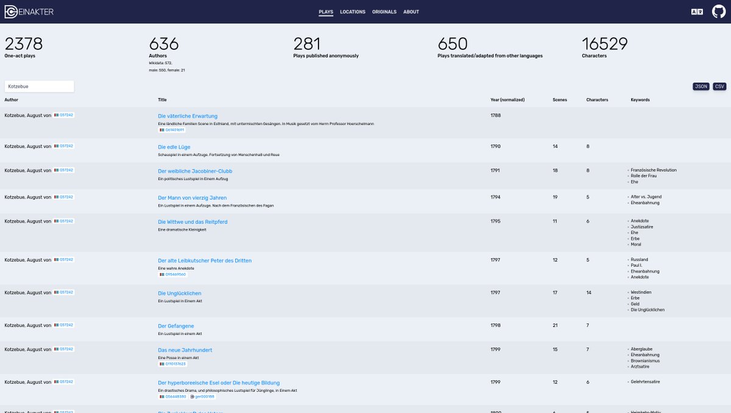
Task: Open author Wikidata badge in Das neue Jahrhundert row
Action: (x=64, y=350)
